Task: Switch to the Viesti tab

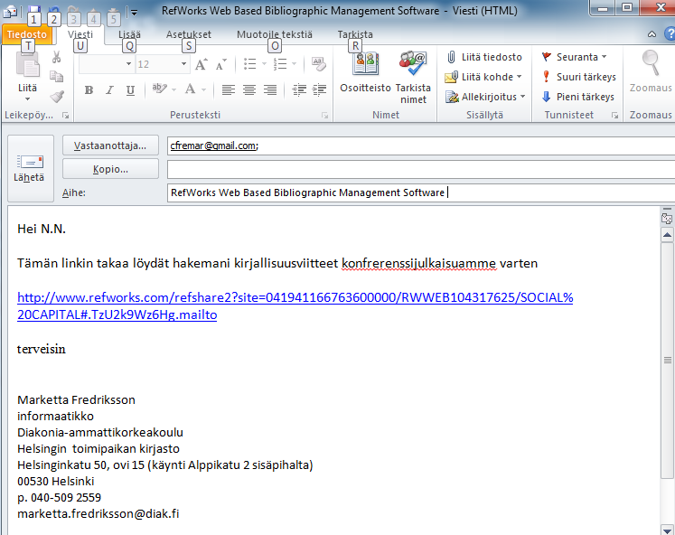Action: (80, 34)
